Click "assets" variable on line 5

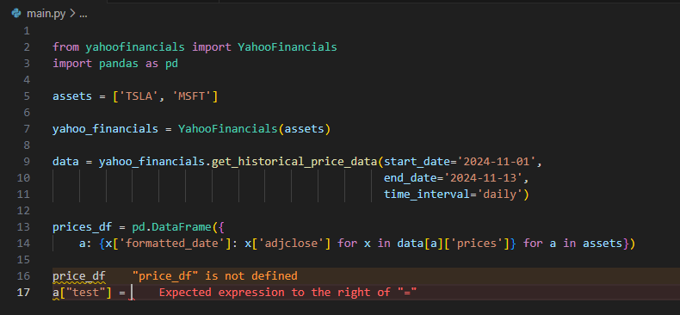[72, 96]
